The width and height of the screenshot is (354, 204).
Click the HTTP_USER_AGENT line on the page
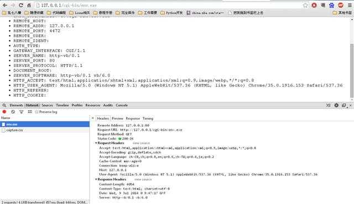[178, 85]
